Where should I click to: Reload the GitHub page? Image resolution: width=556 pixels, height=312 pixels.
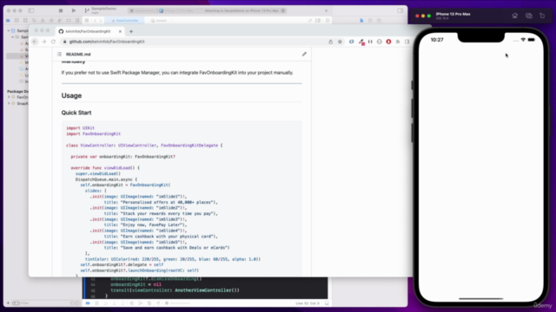pos(53,42)
